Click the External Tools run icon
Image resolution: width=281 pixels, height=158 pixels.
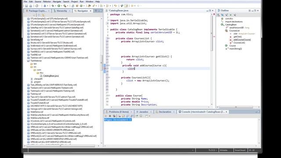pos(65,6)
